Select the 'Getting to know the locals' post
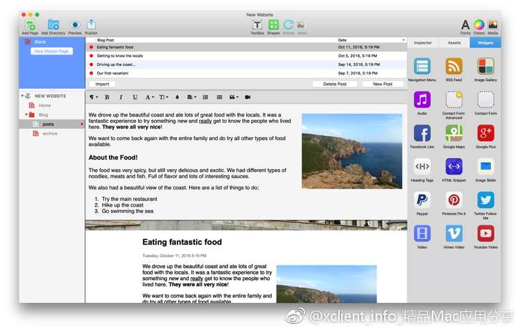520x330 pixels. tap(120, 55)
